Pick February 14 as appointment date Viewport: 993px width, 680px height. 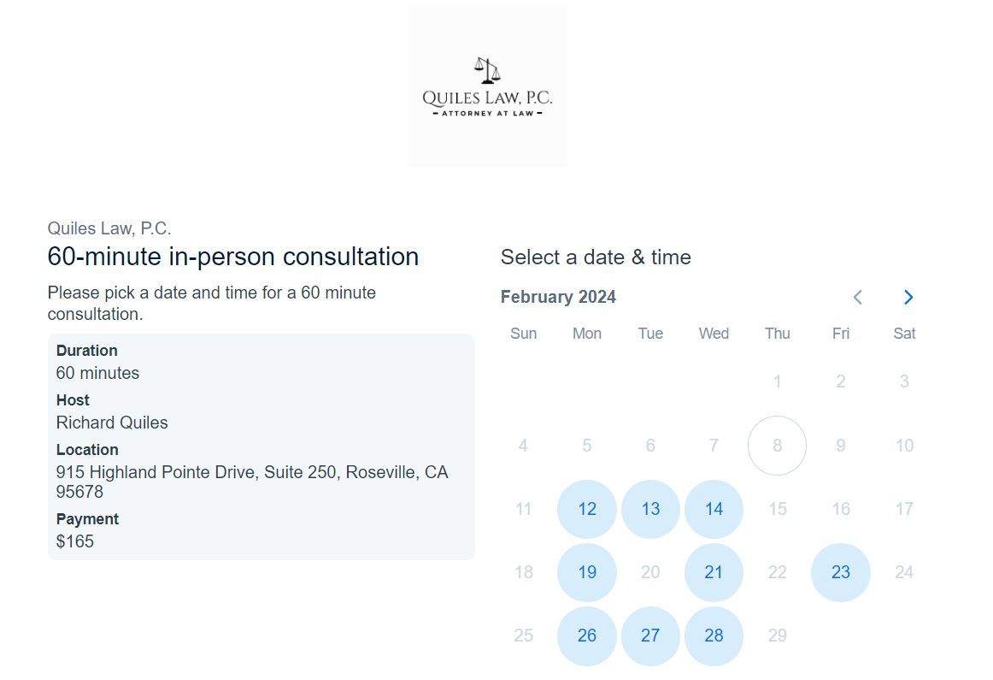tap(714, 509)
